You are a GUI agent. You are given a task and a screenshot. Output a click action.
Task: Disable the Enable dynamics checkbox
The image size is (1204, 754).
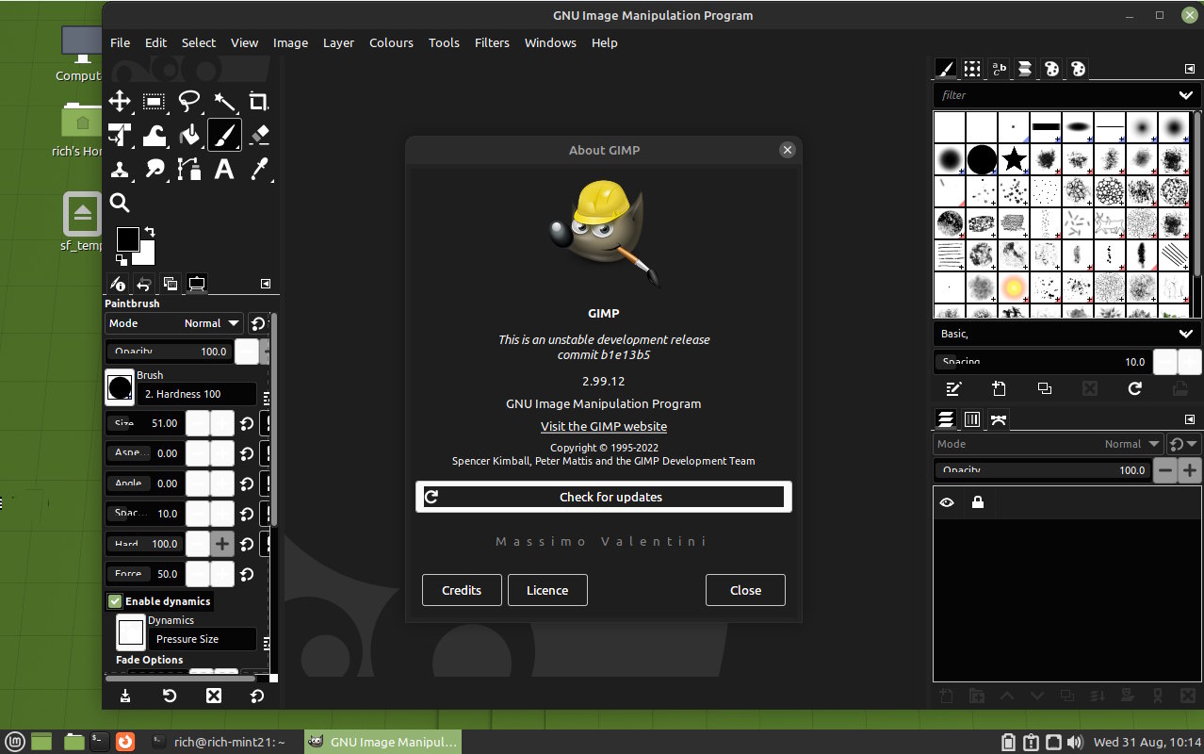pyautogui.click(x=115, y=601)
